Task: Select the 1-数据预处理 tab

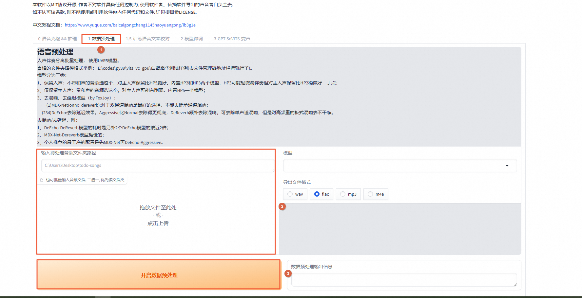Action: [x=101, y=38]
